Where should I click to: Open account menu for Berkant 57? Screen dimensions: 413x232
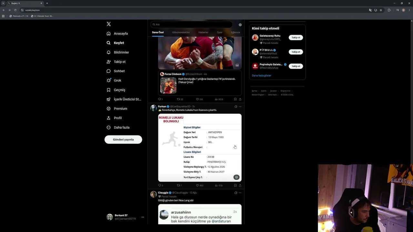tap(125, 217)
